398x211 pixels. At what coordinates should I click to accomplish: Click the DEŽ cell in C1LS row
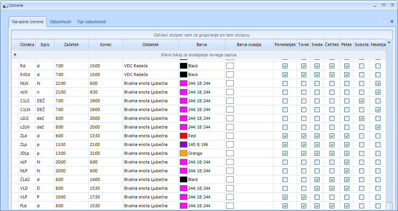[x=45, y=101]
